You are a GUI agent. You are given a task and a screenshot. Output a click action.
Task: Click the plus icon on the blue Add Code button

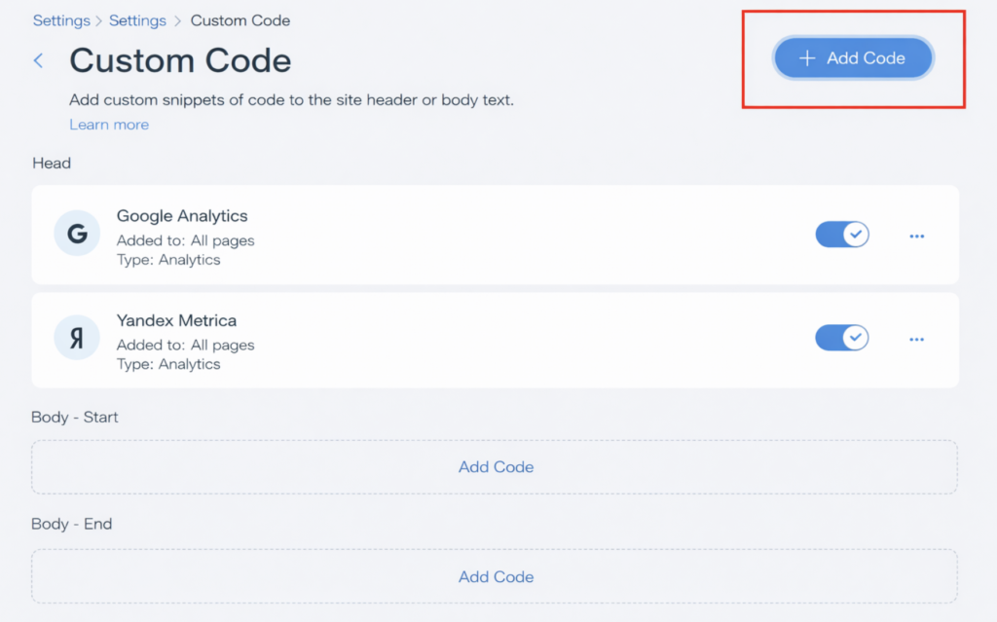coord(806,58)
